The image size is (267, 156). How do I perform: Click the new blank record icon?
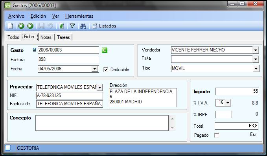11,26
